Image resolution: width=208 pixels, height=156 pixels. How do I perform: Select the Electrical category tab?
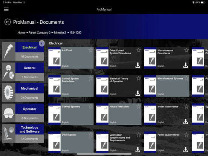[30, 47]
